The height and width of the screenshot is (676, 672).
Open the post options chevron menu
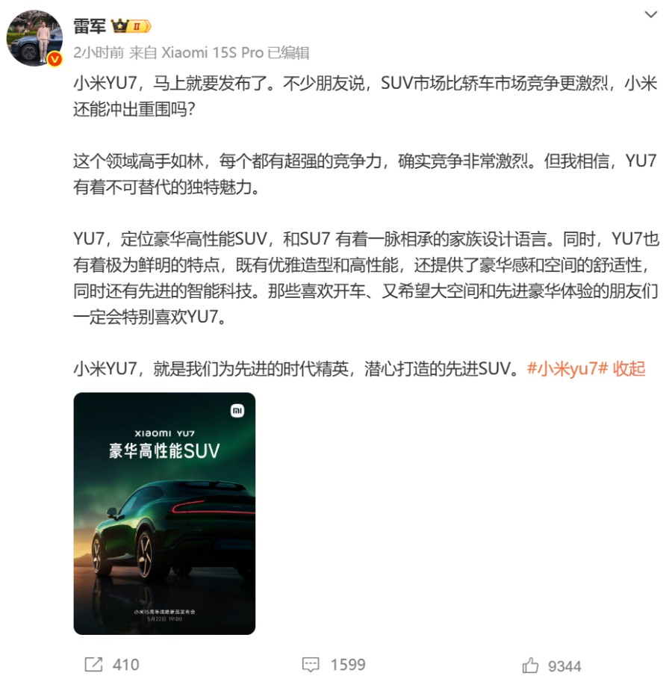pos(650,15)
